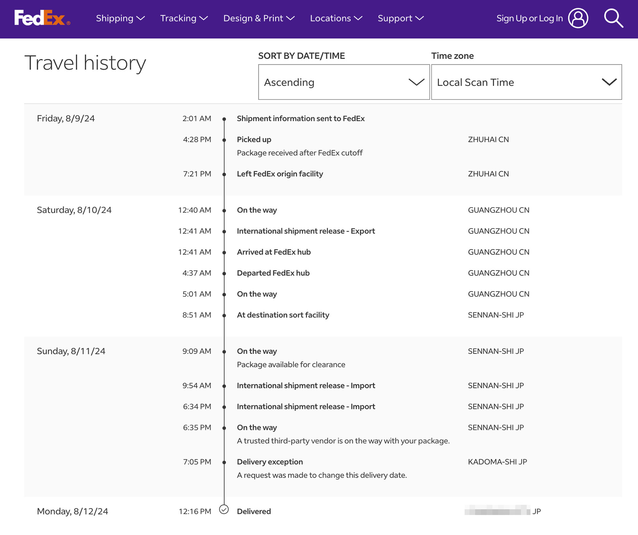The width and height of the screenshot is (638, 535).
Task: Click the Saturday, 8/10/24 date
Action: point(74,210)
